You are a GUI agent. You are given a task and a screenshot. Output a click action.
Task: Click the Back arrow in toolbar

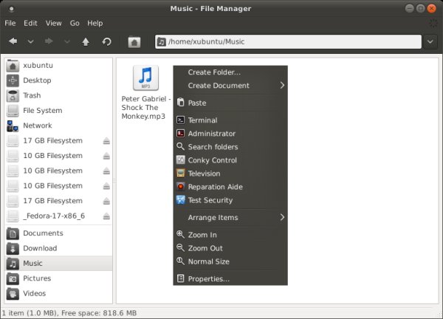(x=13, y=42)
